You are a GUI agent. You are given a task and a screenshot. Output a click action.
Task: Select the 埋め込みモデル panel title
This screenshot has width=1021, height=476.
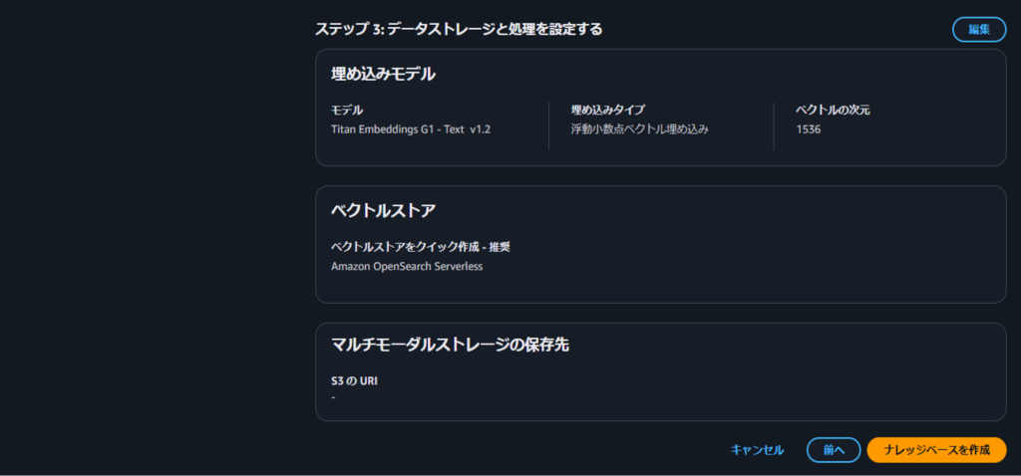click(383, 74)
